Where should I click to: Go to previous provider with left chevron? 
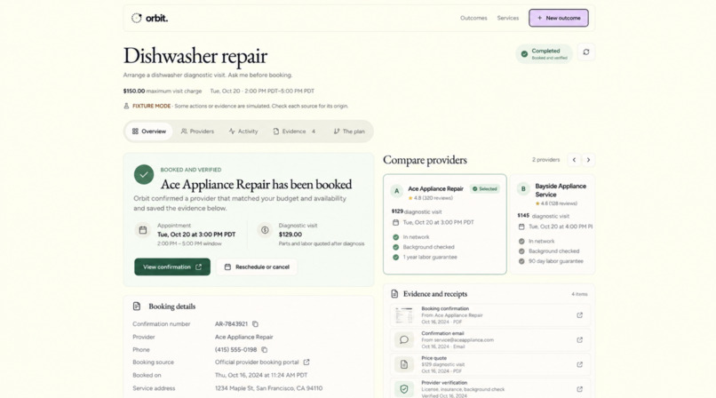pos(574,160)
